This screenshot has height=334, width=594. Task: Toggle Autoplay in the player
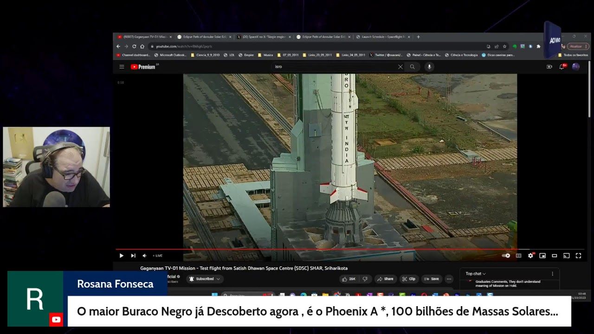point(505,256)
